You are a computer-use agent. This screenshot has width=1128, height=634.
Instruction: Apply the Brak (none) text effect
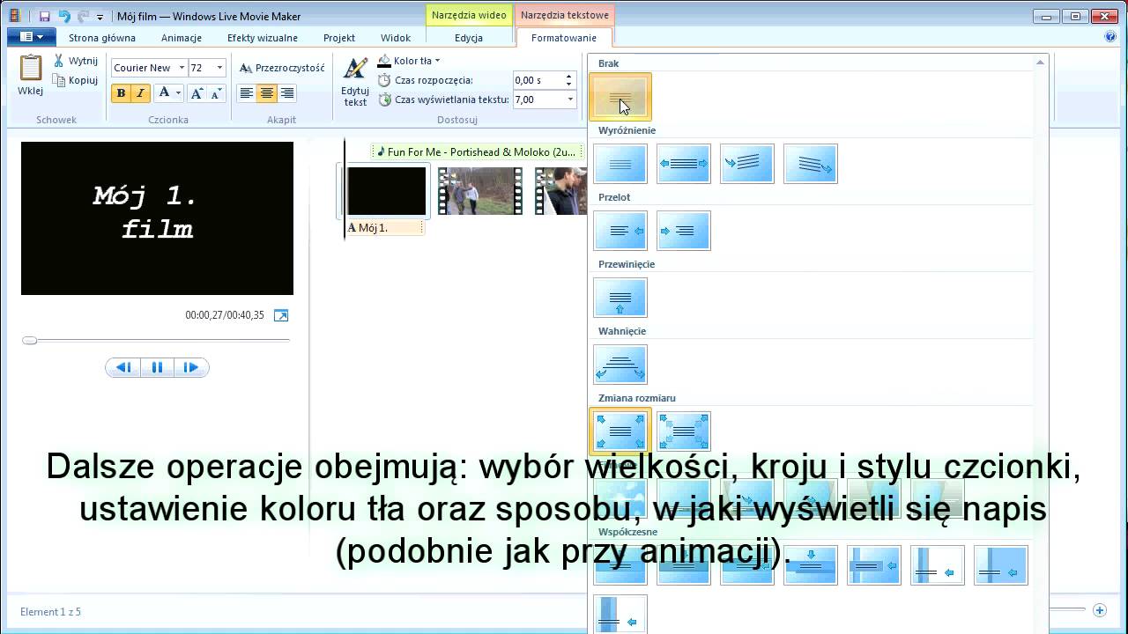(620, 97)
